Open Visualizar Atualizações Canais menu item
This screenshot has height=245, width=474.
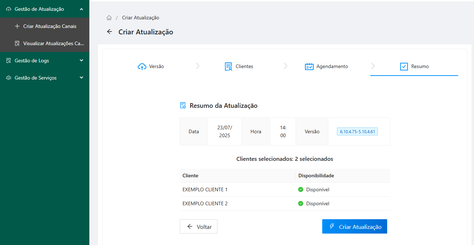click(x=53, y=44)
